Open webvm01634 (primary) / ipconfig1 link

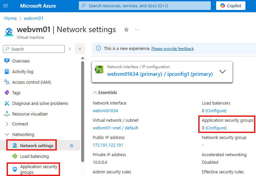point(160,74)
